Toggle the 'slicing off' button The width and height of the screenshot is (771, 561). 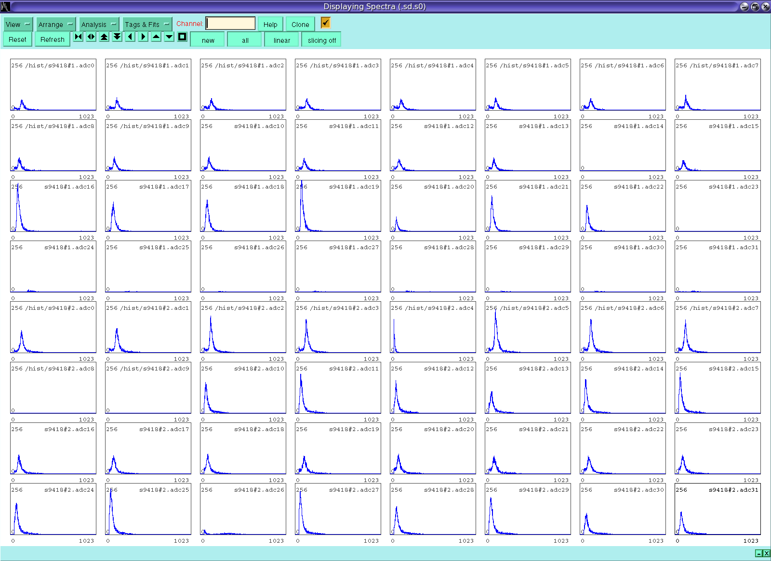pos(321,40)
